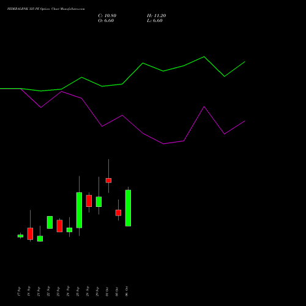This screenshot has width=306, height=306.
Task: Click the small green 17 Sep candlestick
Action: [20, 236]
